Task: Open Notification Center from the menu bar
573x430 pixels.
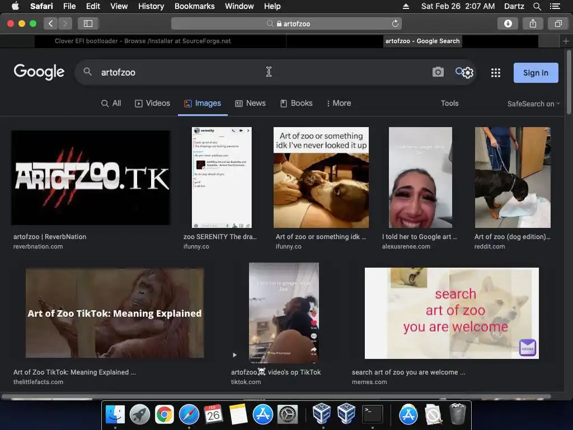Action: 555,6
